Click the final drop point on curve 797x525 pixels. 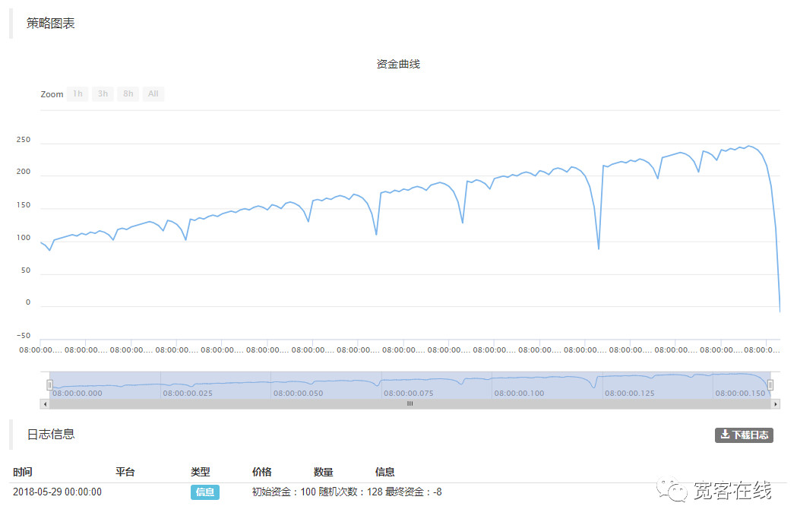[x=780, y=311]
